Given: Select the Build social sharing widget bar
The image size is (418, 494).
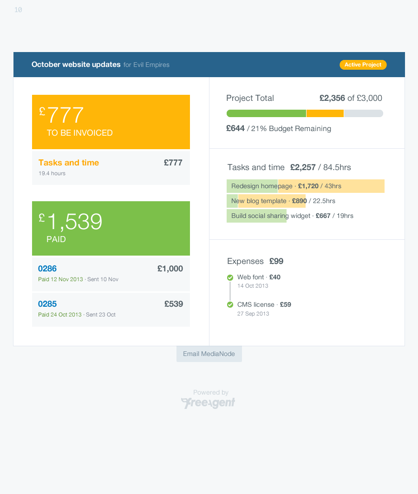Looking at the screenshot, I should pyautogui.click(x=256, y=216).
